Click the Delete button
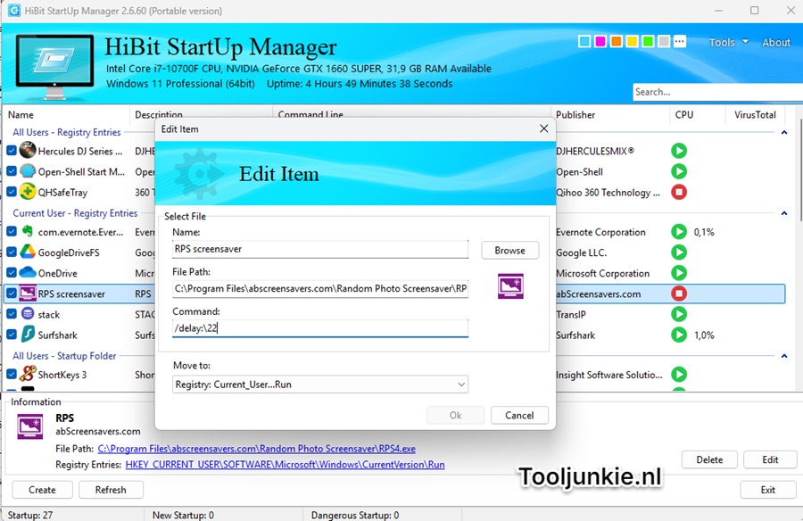The height and width of the screenshot is (521, 803). [709, 459]
